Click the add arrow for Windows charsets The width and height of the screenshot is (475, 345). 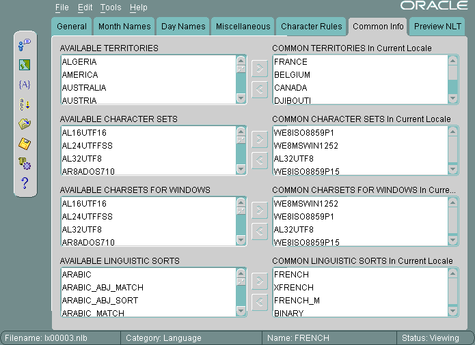tap(259, 210)
